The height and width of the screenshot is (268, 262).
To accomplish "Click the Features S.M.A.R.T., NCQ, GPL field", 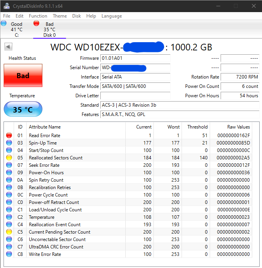I will click(180, 114).
